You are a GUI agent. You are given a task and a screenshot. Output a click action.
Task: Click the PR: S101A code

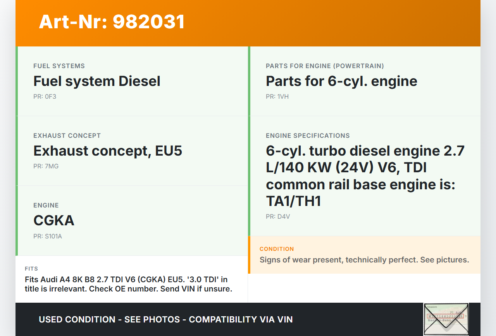coord(48,236)
